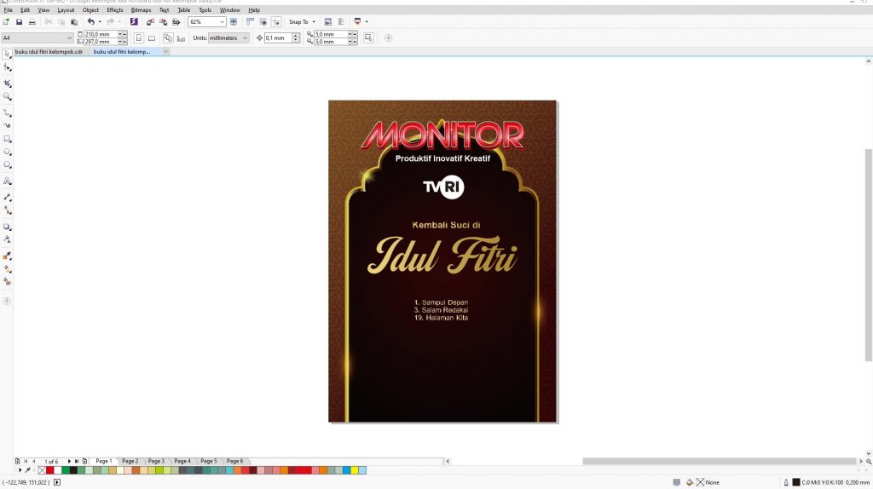Image resolution: width=873 pixels, height=489 pixels.
Task: Click the Export icon in toolbar
Action: pos(163,21)
